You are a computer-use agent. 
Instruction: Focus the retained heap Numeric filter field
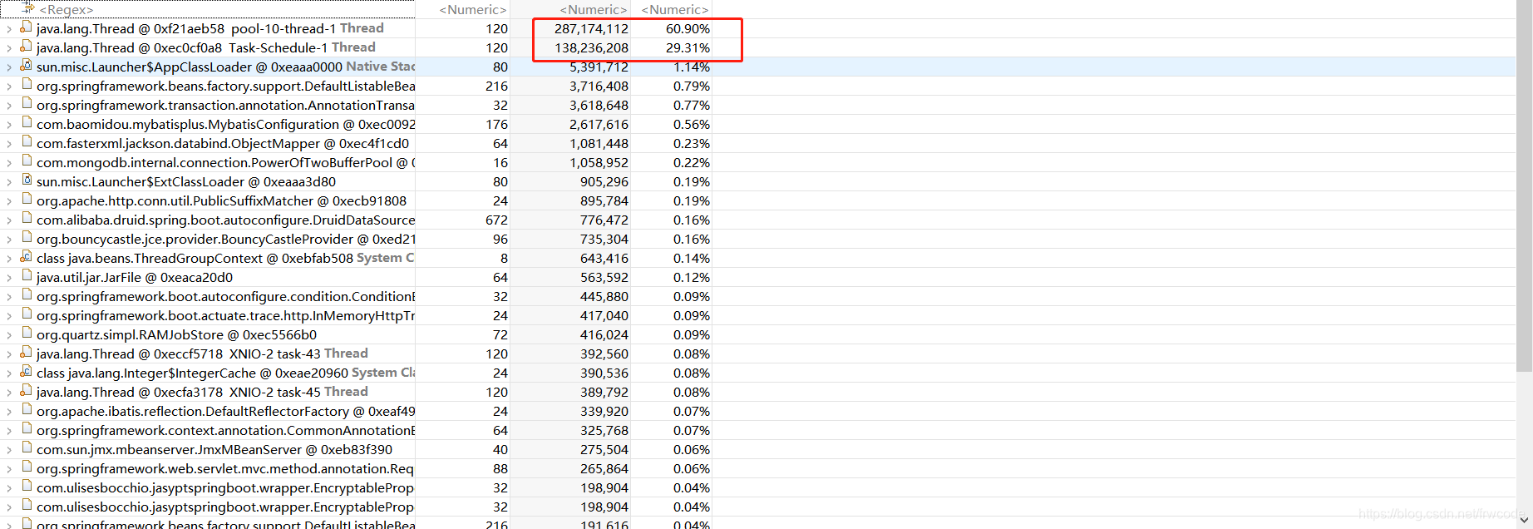(570, 9)
